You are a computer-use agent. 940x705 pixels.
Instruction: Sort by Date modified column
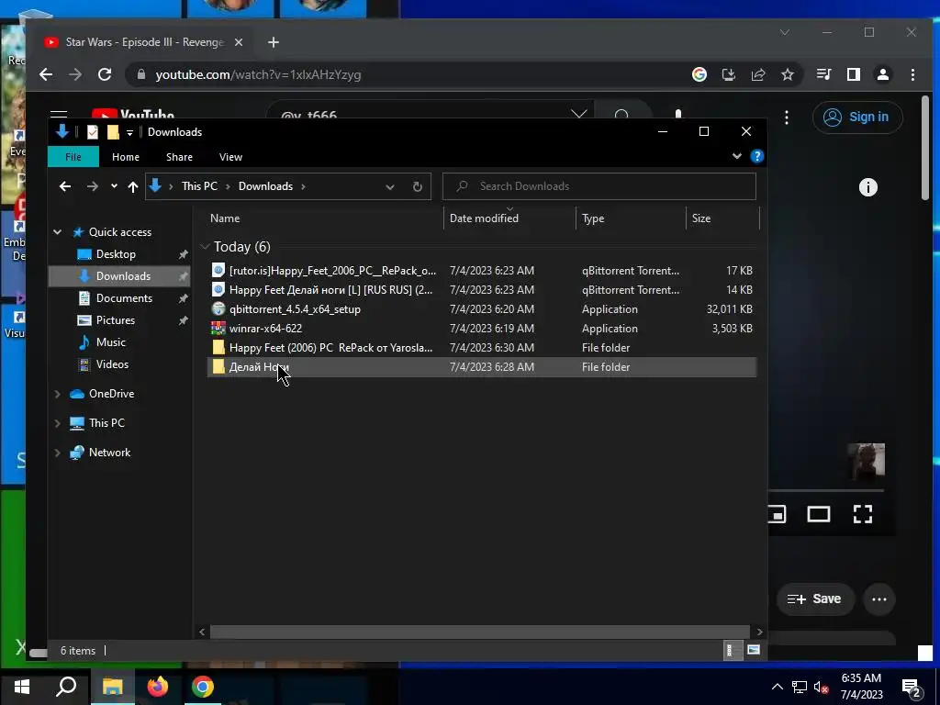point(509,218)
